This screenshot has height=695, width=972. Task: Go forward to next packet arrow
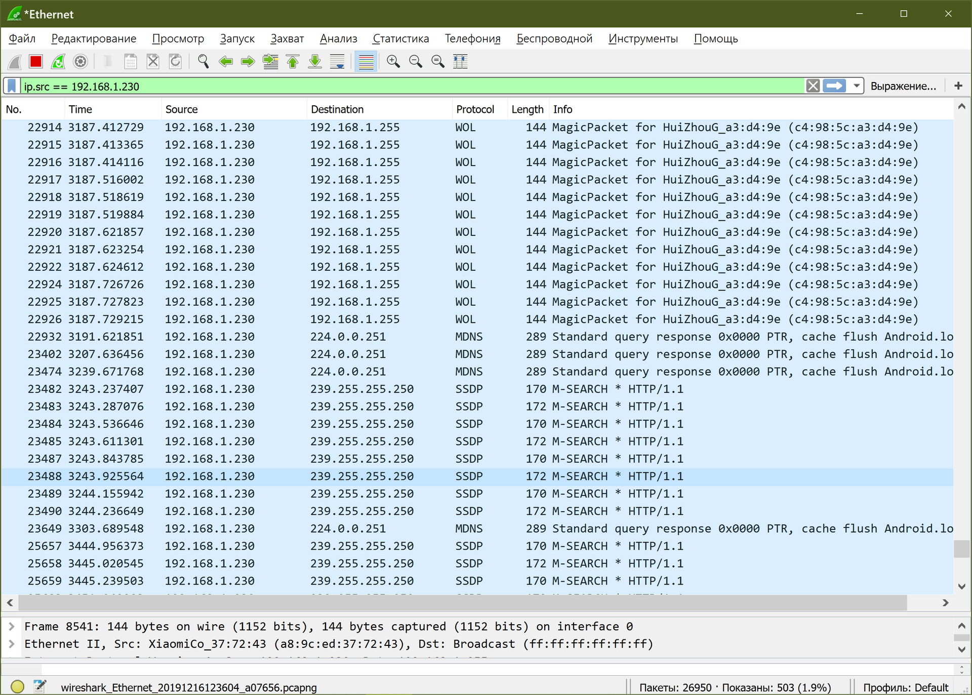(x=248, y=62)
